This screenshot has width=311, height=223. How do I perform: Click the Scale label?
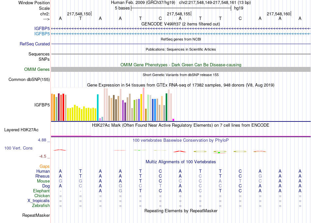pos(44,8)
